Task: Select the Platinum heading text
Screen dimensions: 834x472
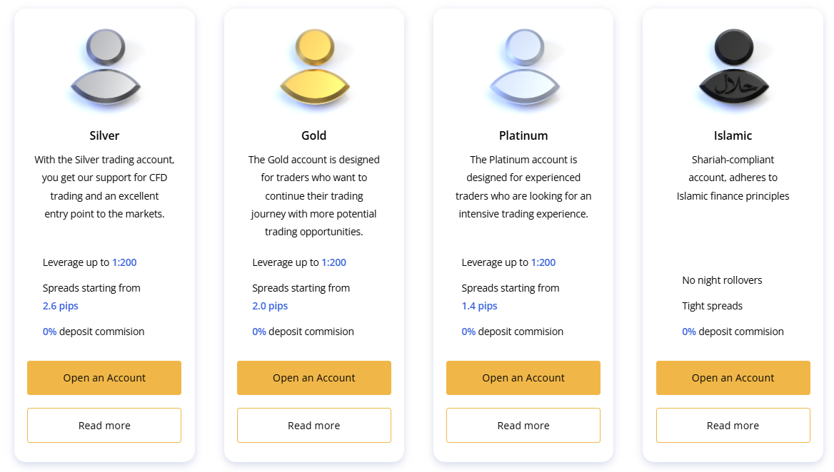Action: (x=523, y=135)
